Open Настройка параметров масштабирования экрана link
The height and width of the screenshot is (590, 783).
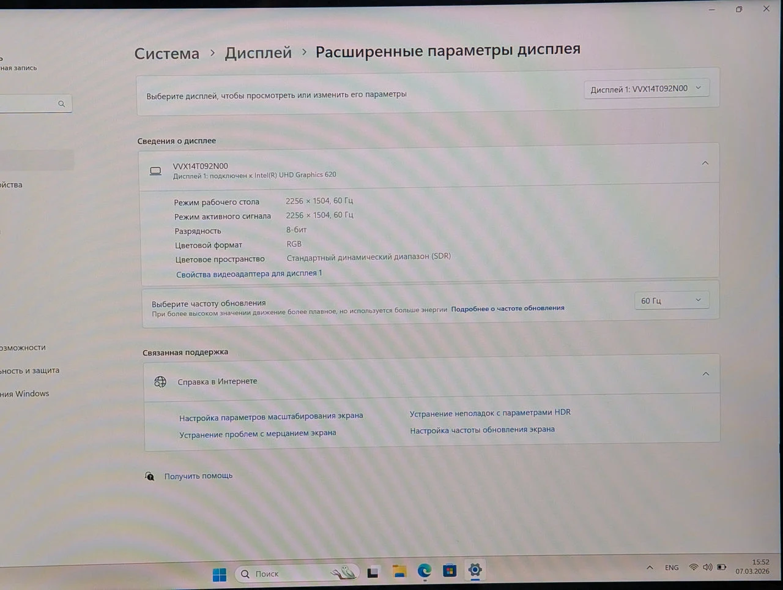click(x=271, y=417)
